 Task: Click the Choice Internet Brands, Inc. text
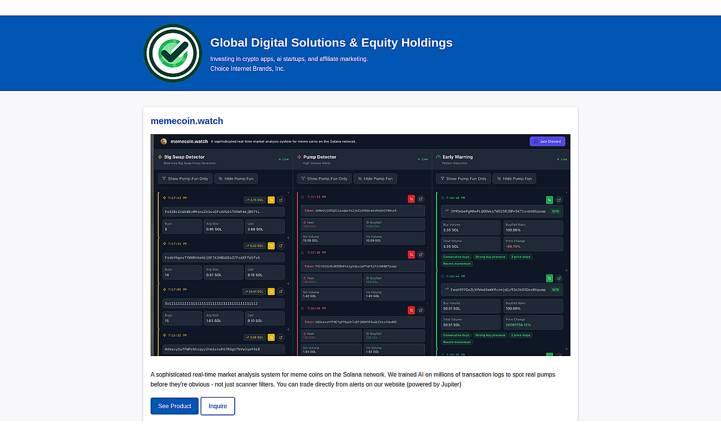point(247,69)
